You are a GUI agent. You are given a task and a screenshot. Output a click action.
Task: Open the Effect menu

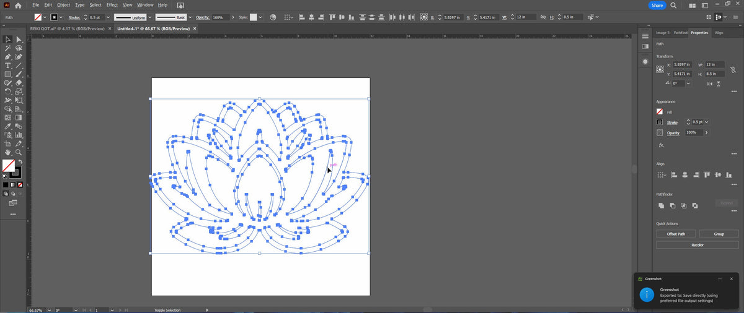point(112,5)
